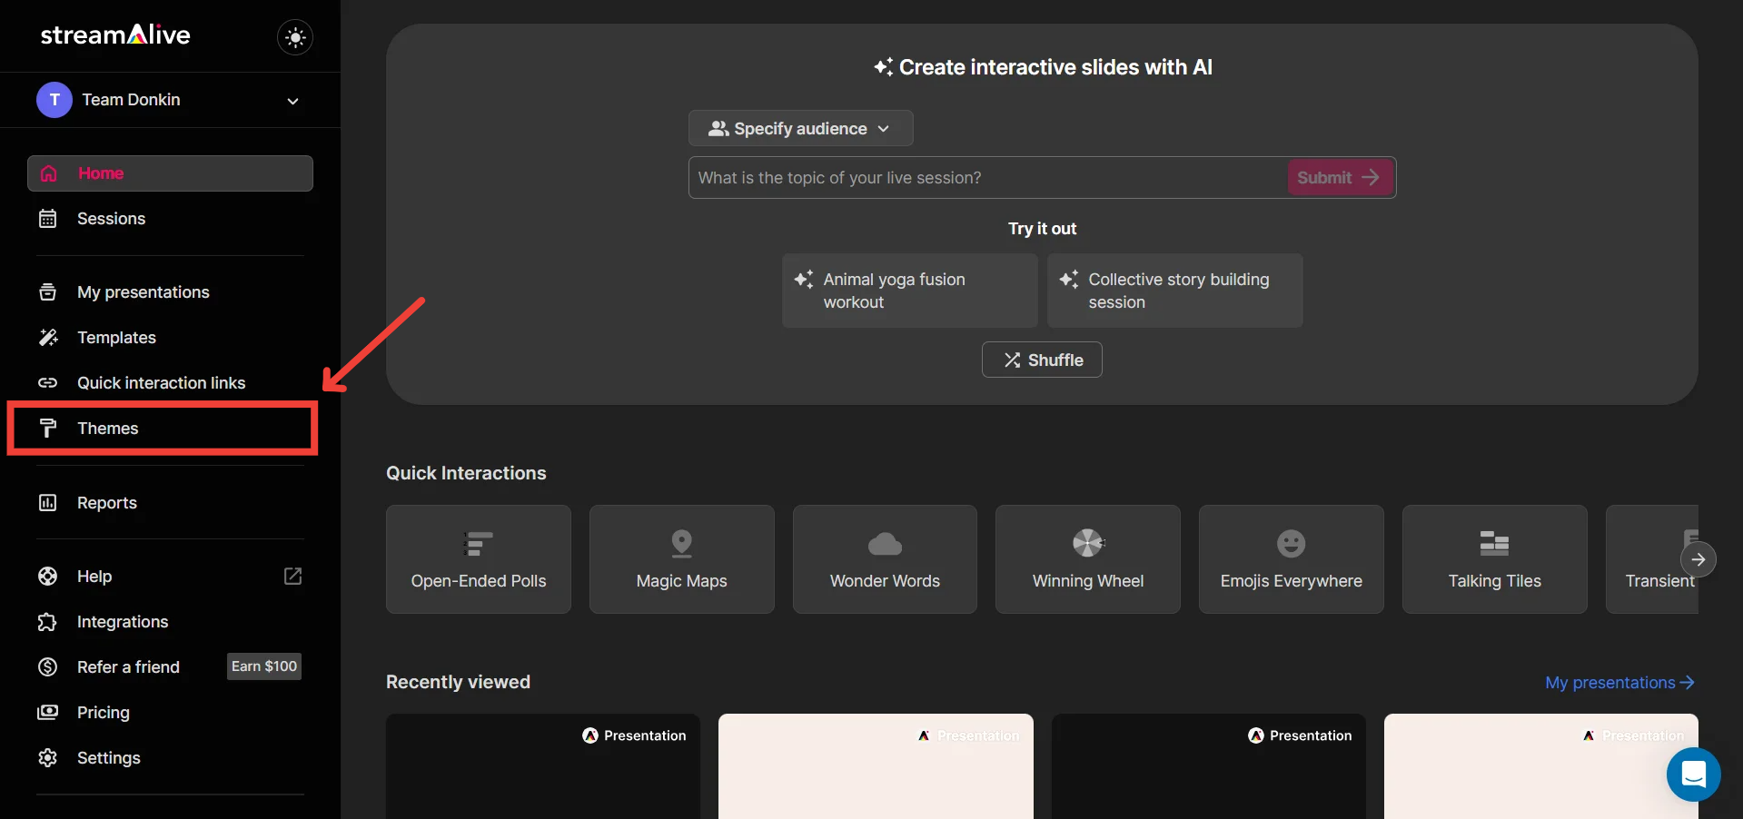Open Themes in the sidebar
This screenshot has width=1743, height=819.
pyautogui.click(x=108, y=429)
